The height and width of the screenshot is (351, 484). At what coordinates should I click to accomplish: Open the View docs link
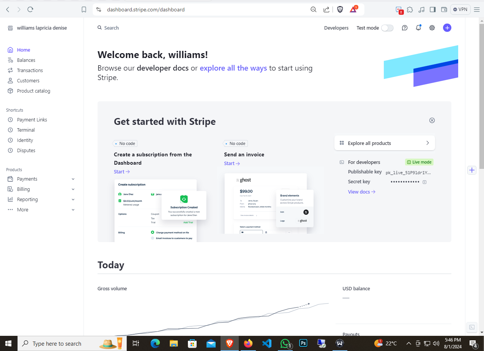tap(362, 192)
